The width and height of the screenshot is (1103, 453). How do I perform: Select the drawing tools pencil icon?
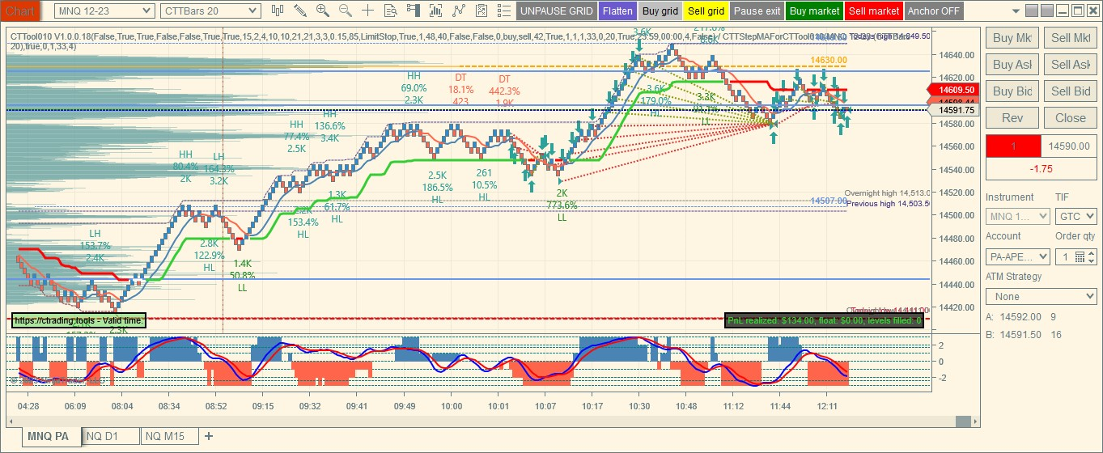pos(300,11)
